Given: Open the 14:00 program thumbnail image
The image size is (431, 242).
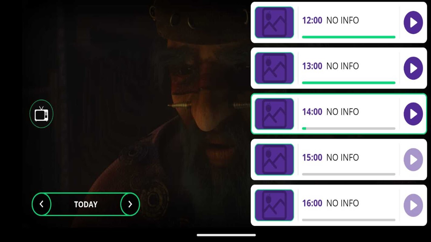Looking at the screenshot, I should pyautogui.click(x=274, y=114).
